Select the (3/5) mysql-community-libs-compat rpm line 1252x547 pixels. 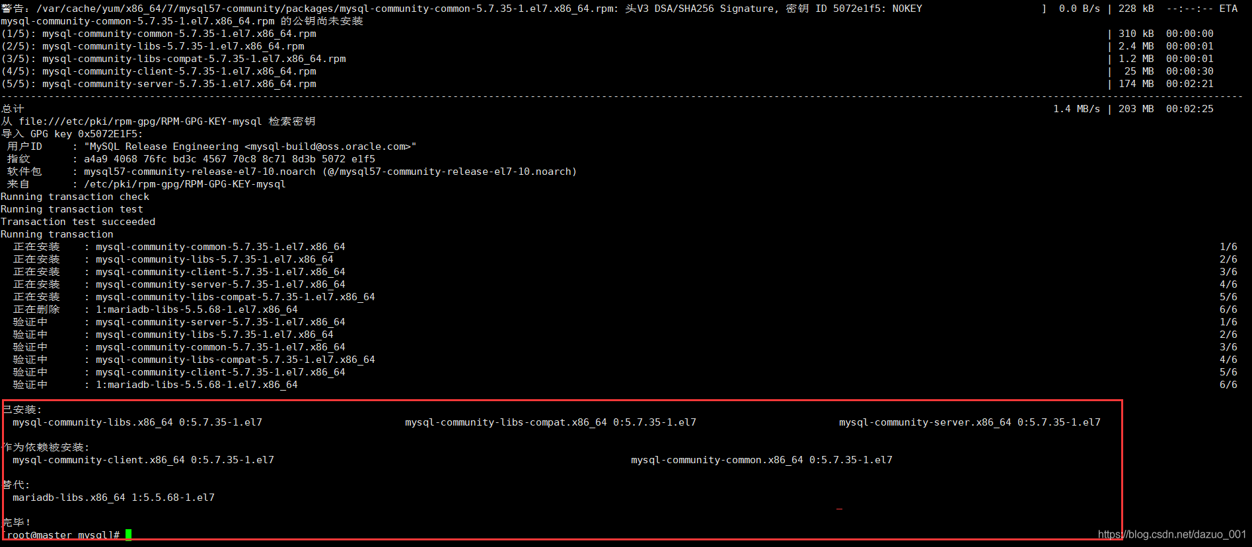pos(607,59)
